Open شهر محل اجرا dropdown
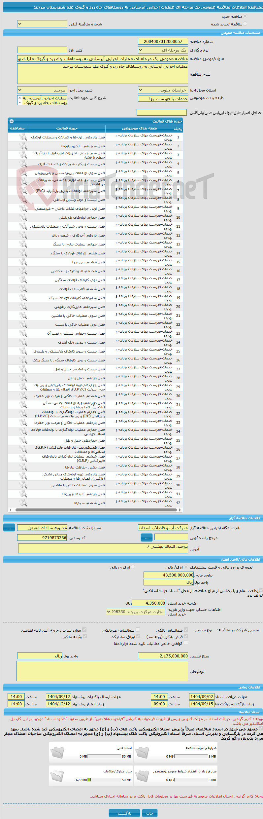Screen dimensions: 263x819 point(42,90)
